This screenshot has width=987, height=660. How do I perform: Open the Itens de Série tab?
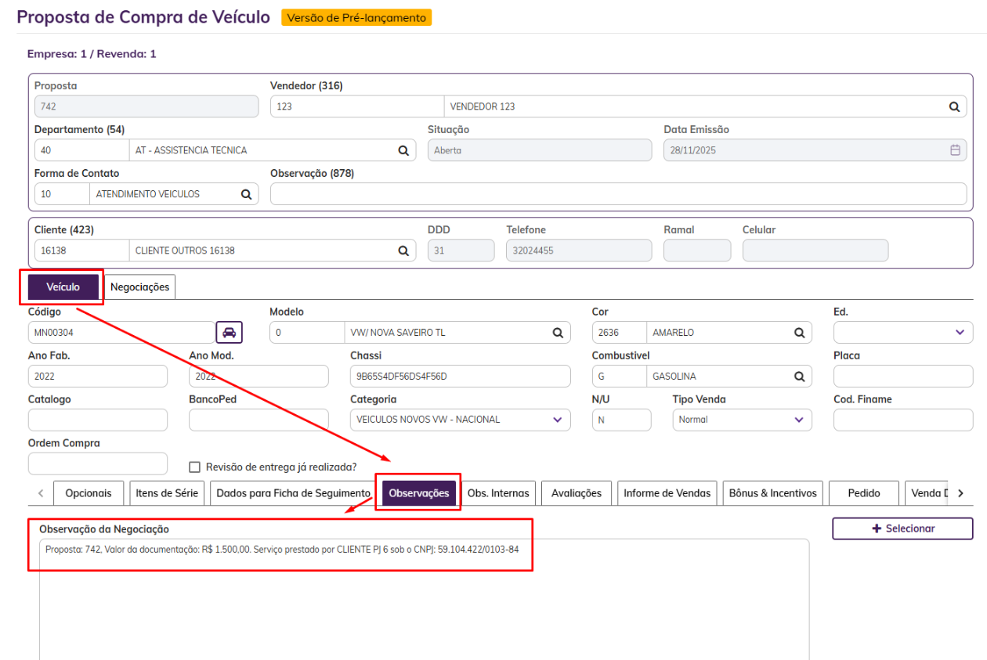click(x=167, y=493)
